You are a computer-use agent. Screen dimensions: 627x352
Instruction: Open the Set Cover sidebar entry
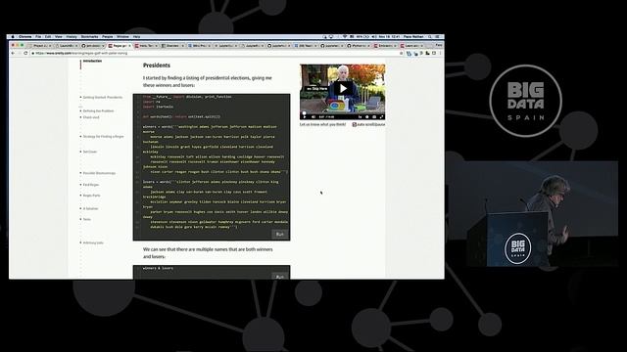[x=90, y=152]
